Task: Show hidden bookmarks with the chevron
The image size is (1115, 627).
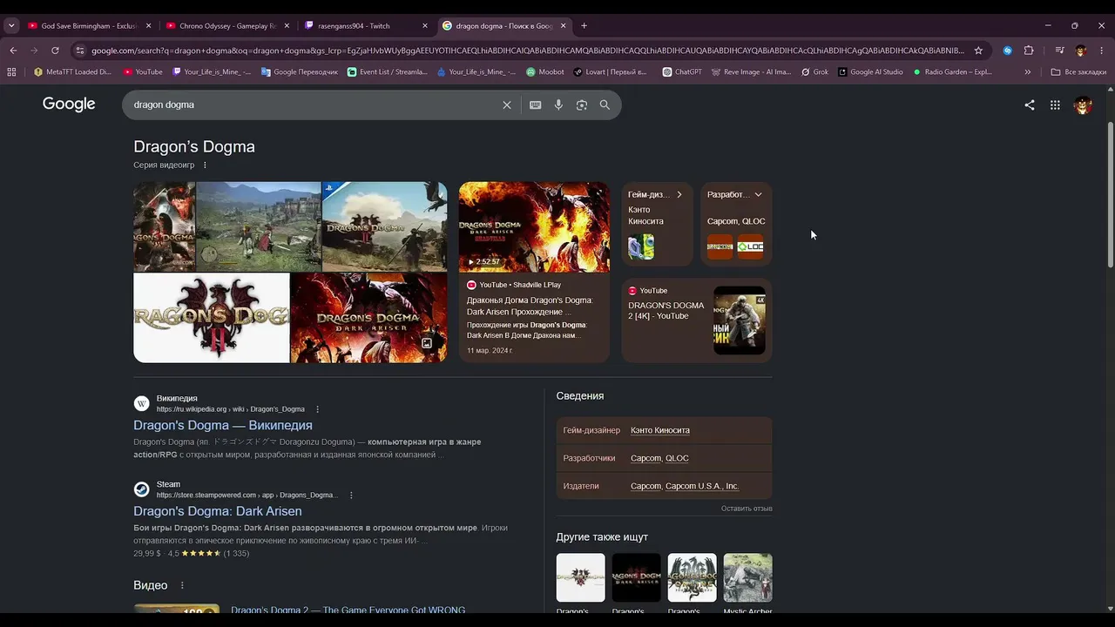Action: click(1028, 72)
